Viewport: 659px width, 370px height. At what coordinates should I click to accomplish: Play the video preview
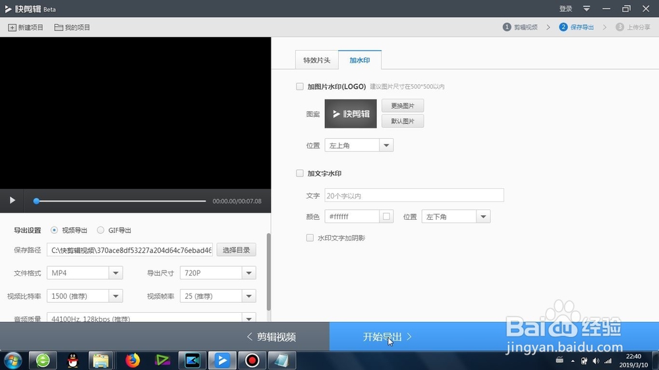(x=12, y=200)
